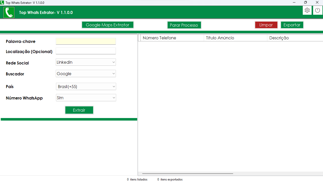The height and width of the screenshot is (182, 323).
Task: Sort by Número Telefone column header
Action: coord(172,38)
